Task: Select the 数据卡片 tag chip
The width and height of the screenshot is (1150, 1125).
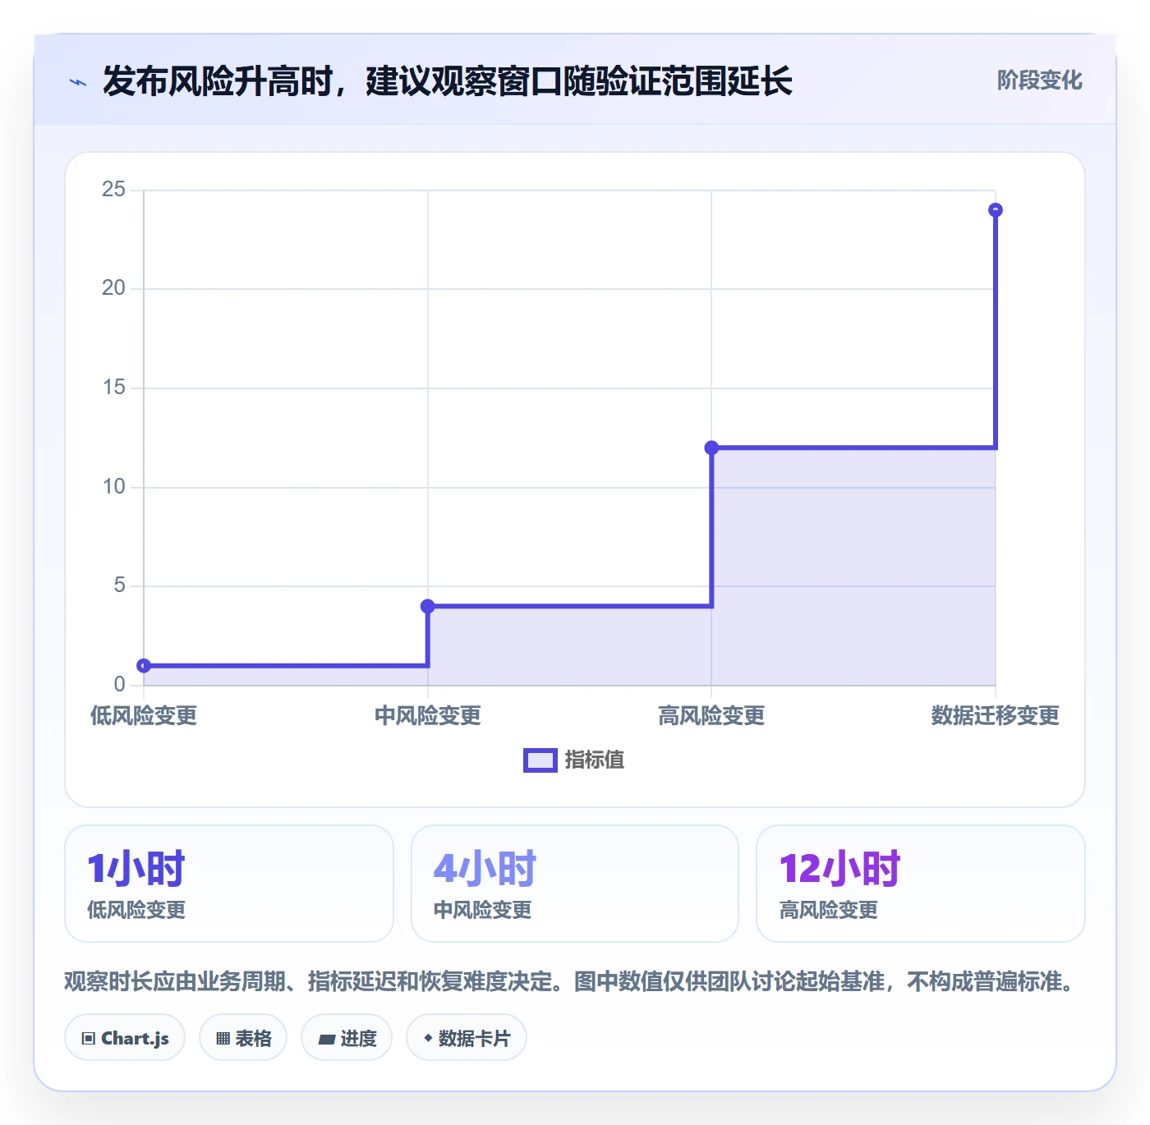Action: point(467,1038)
